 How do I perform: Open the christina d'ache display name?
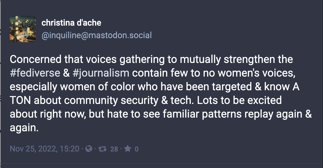(x=71, y=23)
